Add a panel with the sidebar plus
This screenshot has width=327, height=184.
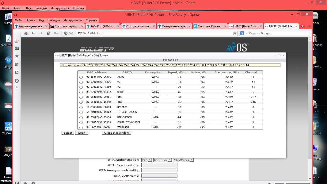(17, 87)
